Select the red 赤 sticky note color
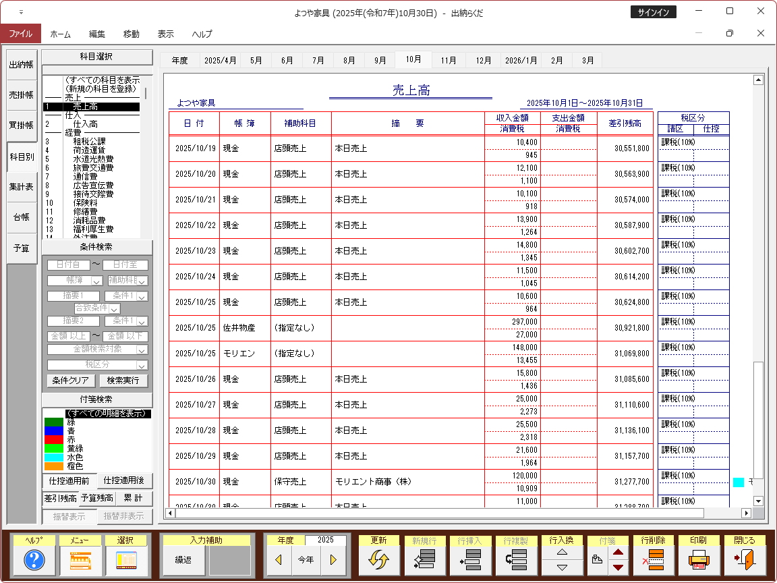777x583 pixels. click(x=54, y=439)
